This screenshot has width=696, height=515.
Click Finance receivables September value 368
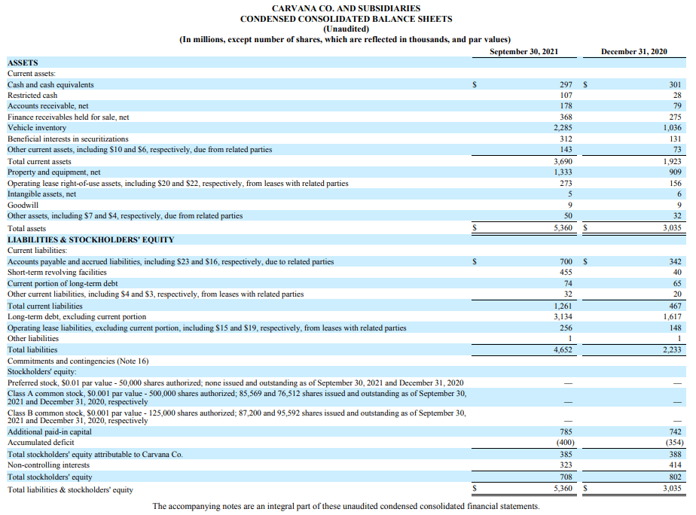pyautogui.click(x=566, y=117)
